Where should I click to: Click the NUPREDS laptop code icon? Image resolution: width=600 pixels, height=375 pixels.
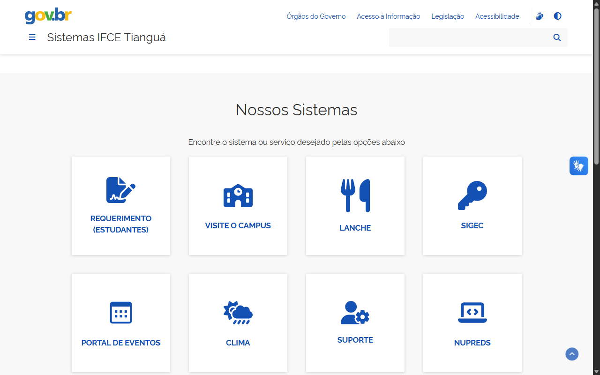472,313
